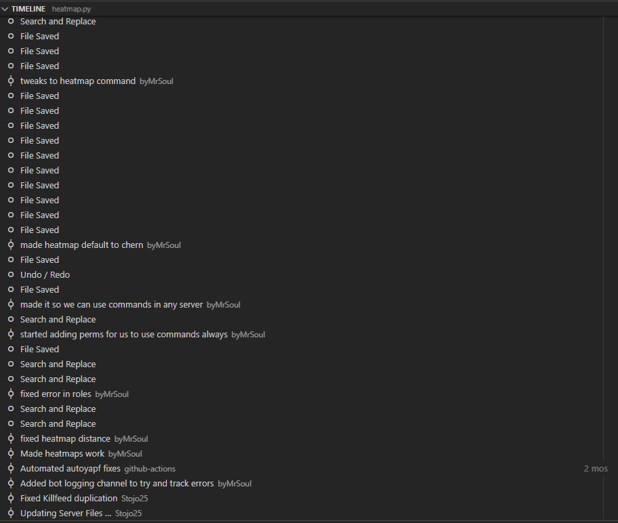Click the commit icon beside 'Made heatmaps work'
618x523 pixels.
(x=11, y=454)
